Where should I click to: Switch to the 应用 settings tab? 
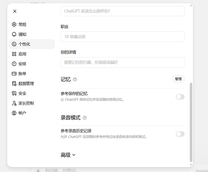click(32, 54)
